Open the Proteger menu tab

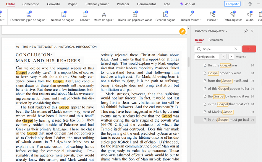123,4
